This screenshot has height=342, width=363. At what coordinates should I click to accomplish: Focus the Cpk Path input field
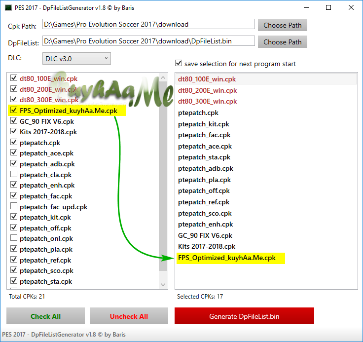[x=148, y=24]
